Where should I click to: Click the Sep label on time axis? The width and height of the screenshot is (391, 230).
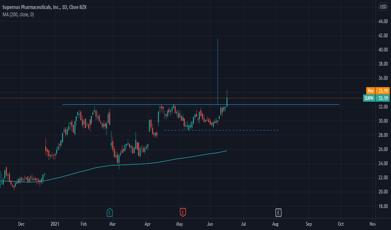click(x=309, y=224)
